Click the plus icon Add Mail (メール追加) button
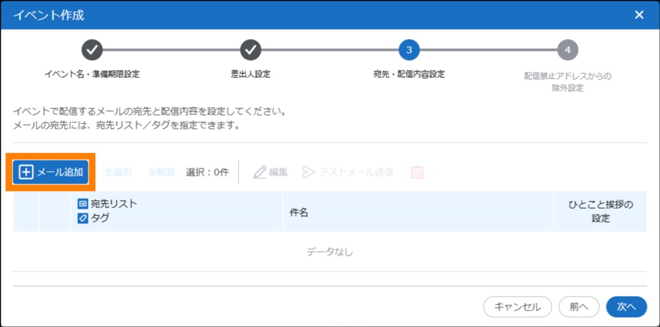 pos(26,172)
